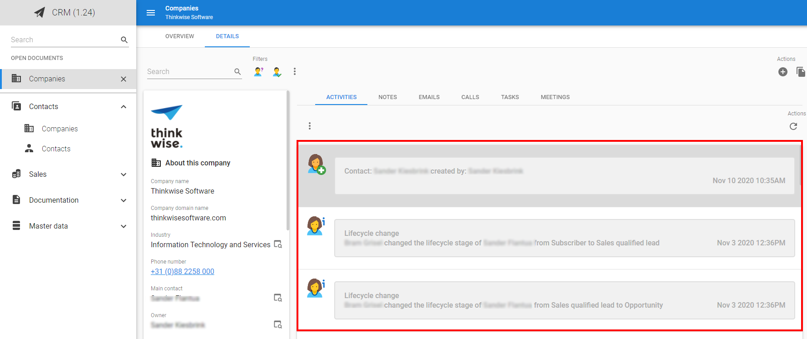Open the Notes tab
This screenshot has width=807, height=339.
pyautogui.click(x=387, y=97)
